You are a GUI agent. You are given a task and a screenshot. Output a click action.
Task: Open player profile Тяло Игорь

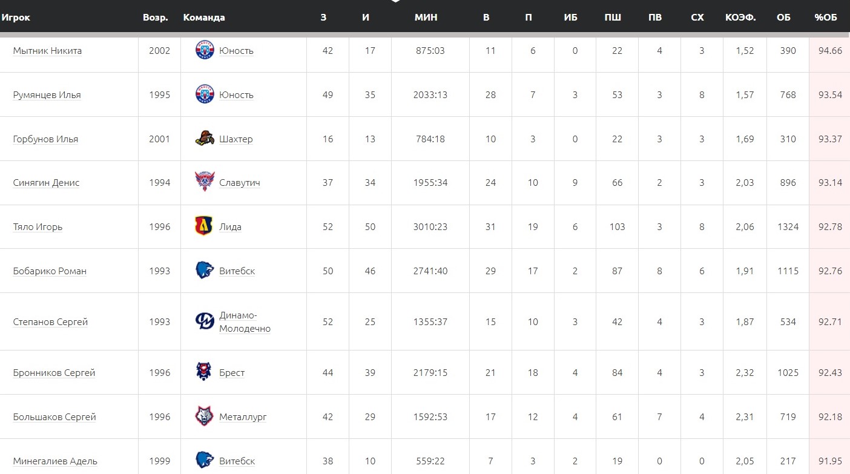click(x=38, y=227)
